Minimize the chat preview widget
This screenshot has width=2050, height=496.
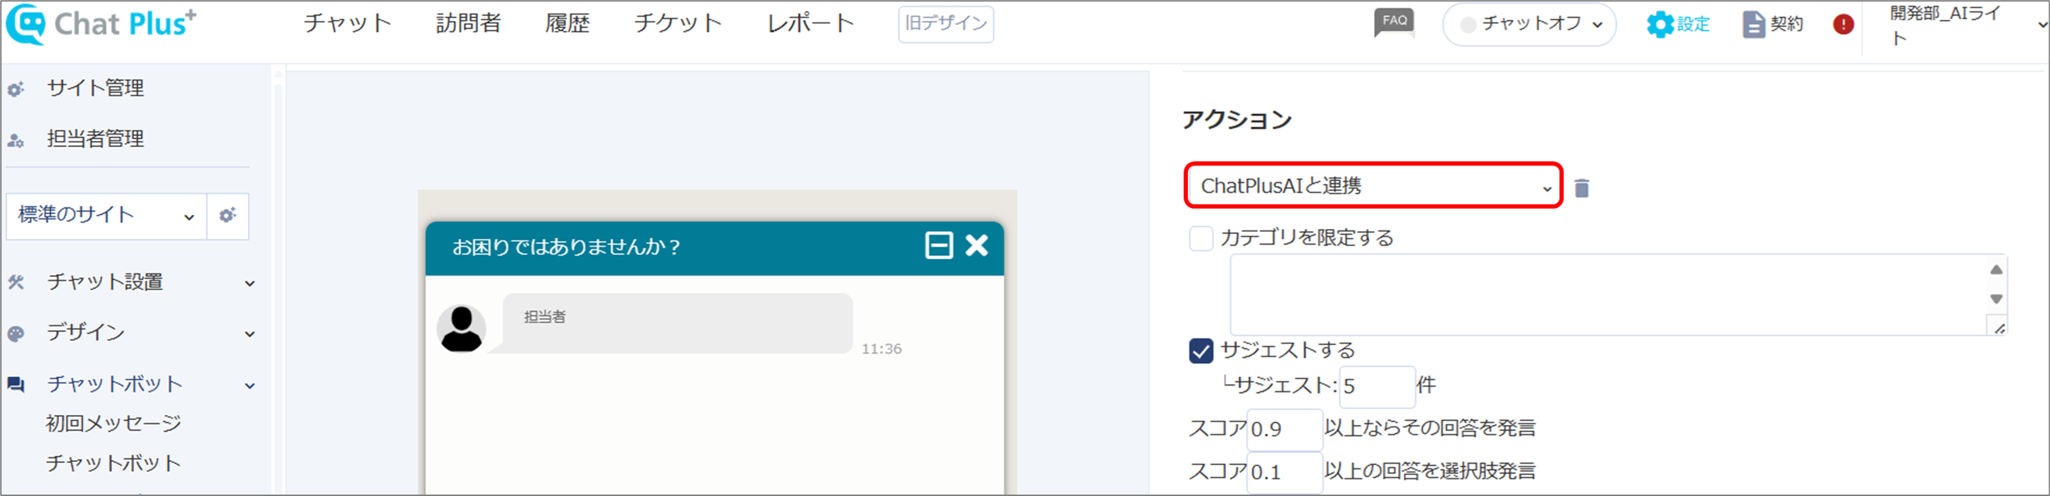pos(939,246)
